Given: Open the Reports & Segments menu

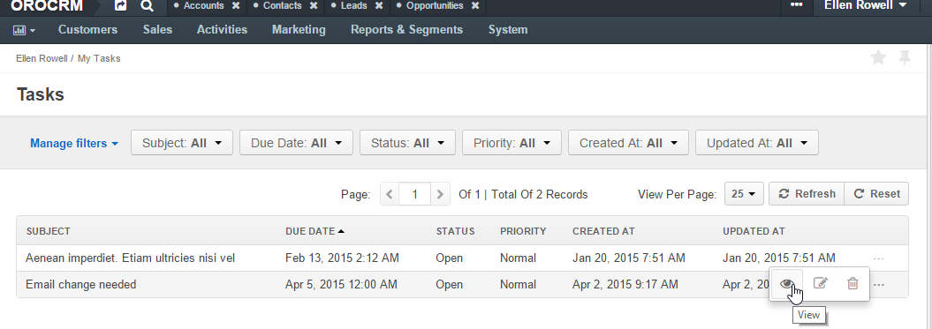Looking at the screenshot, I should click(406, 30).
